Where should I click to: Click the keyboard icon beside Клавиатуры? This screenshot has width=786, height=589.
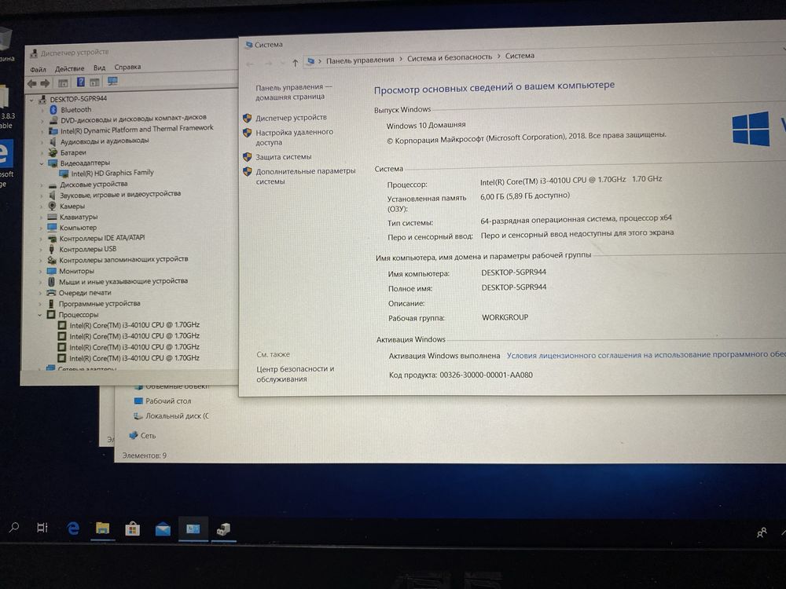click(x=52, y=217)
